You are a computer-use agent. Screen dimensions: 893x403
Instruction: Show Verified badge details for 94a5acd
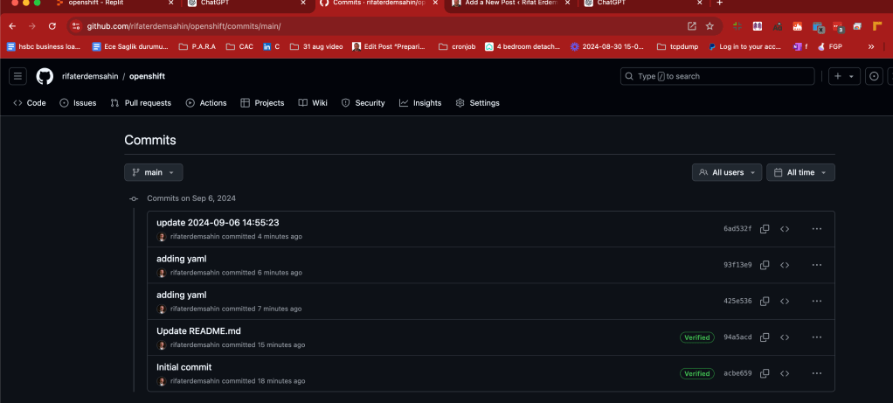point(697,337)
